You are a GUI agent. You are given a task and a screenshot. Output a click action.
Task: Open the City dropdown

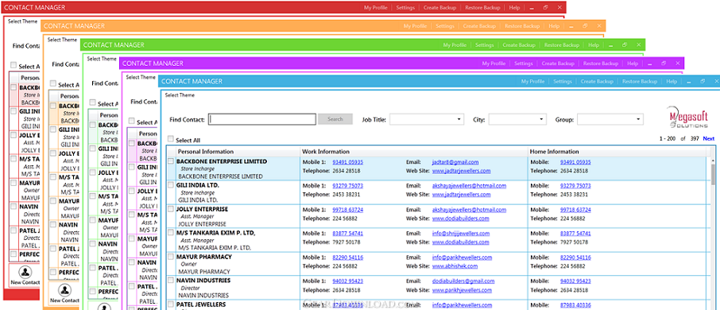[517, 119]
